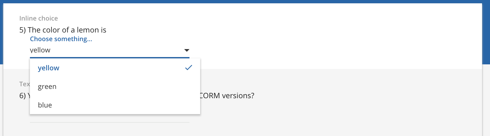Click the word "lemon" in question 5
Screen dimensions: 490x136
88,30
